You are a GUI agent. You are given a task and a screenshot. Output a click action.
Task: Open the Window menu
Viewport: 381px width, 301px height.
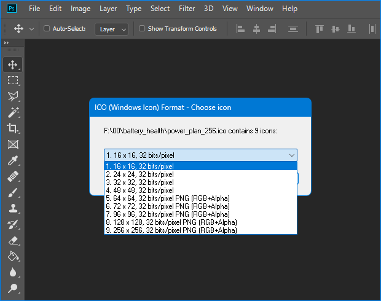(x=260, y=9)
